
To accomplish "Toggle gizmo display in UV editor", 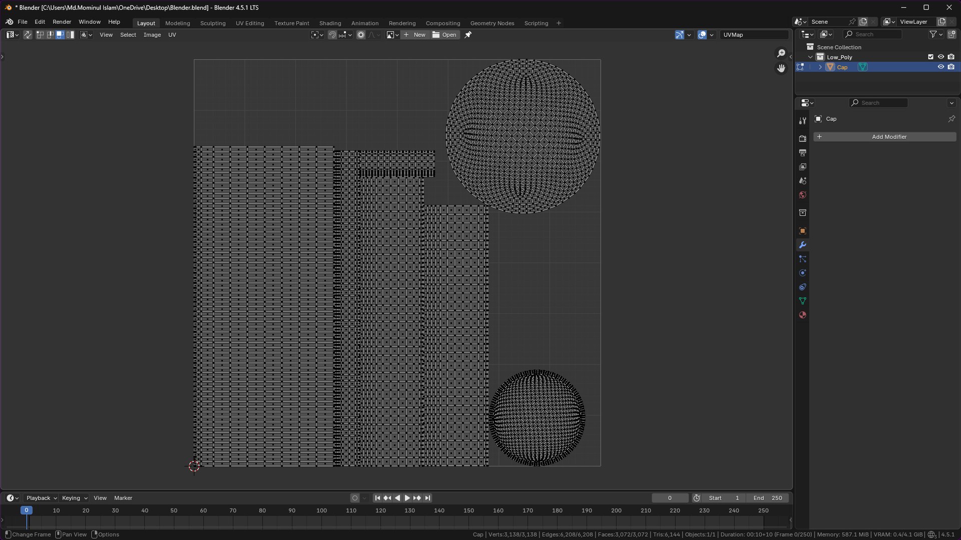I will click(679, 35).
